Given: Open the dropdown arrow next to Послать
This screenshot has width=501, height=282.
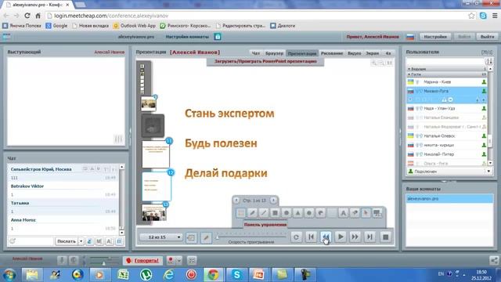Looking at the screenshot, I should (81, 241).
